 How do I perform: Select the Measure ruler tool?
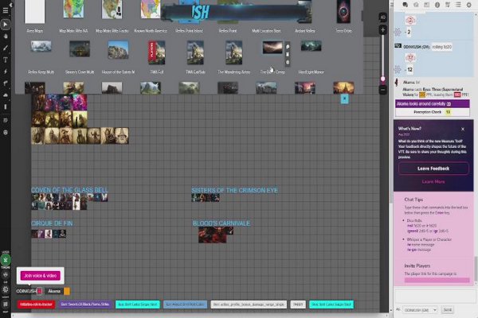(6, 83)
